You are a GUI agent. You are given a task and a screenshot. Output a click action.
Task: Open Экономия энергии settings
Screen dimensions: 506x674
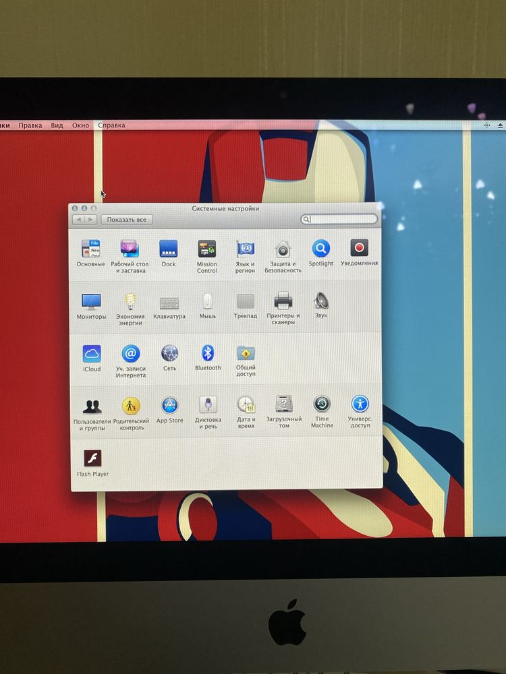pyautogui.click(x=130, y=302)
